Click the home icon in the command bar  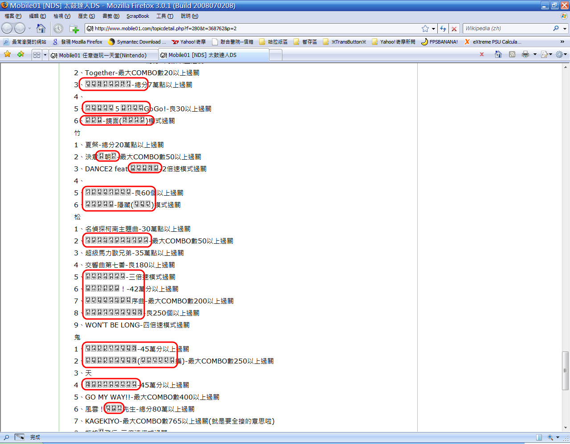click(498, 54)
